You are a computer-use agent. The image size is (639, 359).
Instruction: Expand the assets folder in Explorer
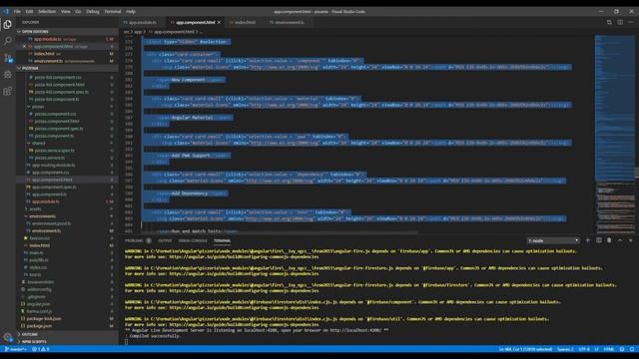click(x=35, y=208)
